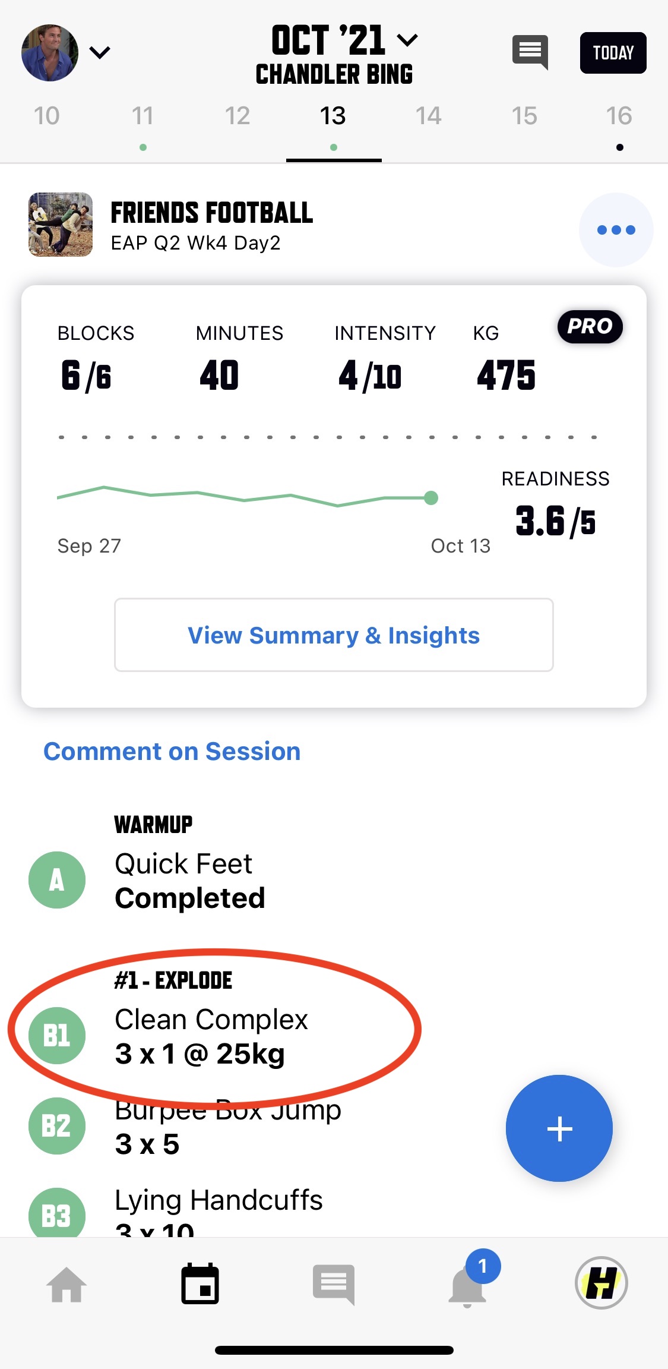
Task: Tap the TODAY button
Action: pyautogui.click(x=613, y=53)
